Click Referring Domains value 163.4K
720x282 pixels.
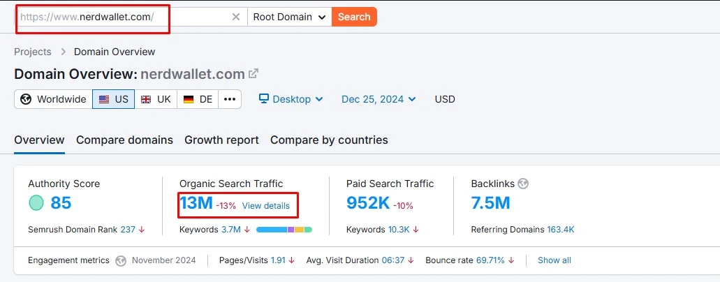tap(561, 229)
